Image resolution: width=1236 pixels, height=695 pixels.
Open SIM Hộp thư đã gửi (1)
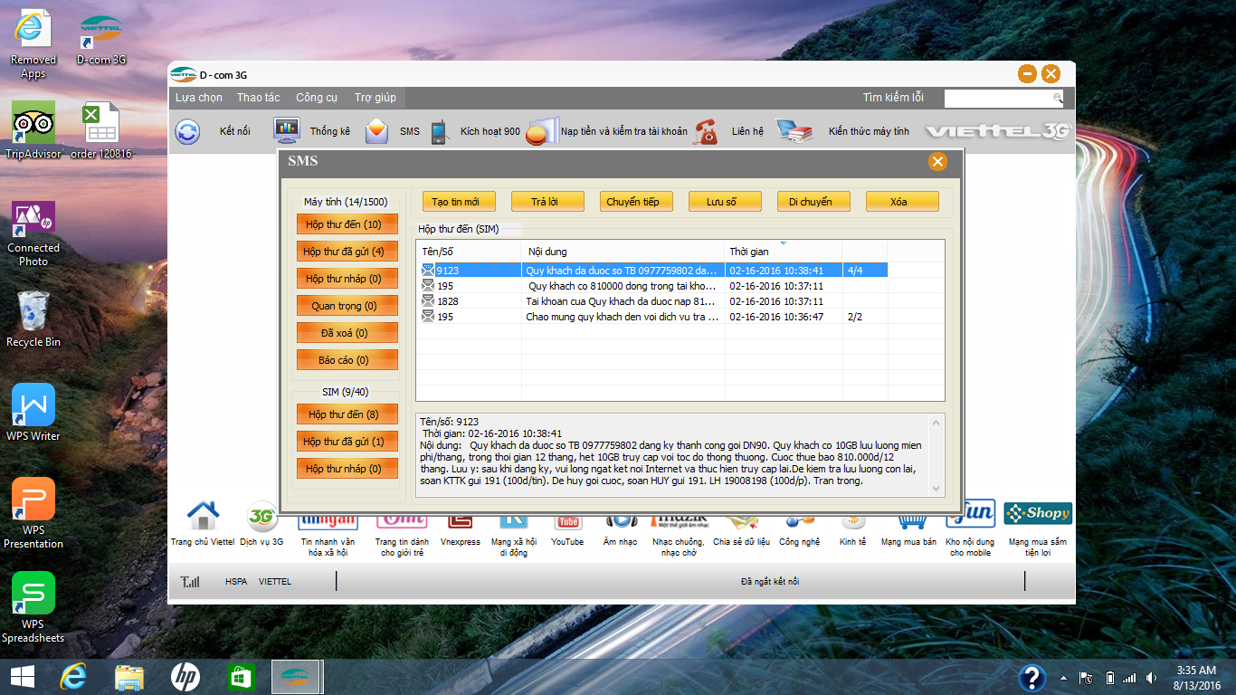click(x=347, y=442)
